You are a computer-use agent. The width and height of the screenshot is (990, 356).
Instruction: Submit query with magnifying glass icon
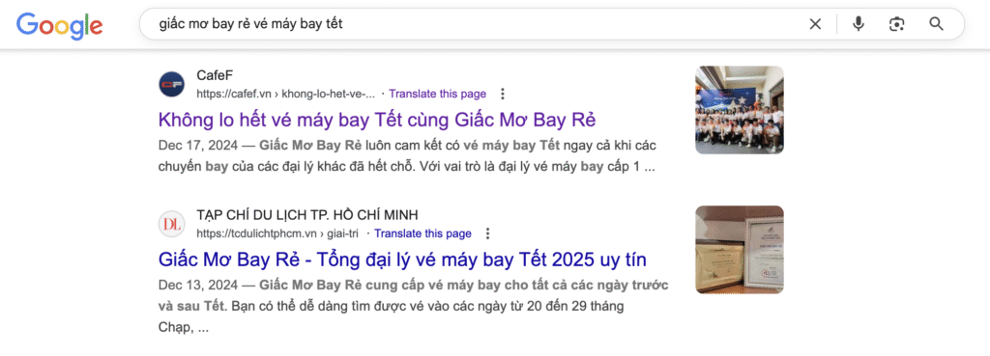coord(936,24)
